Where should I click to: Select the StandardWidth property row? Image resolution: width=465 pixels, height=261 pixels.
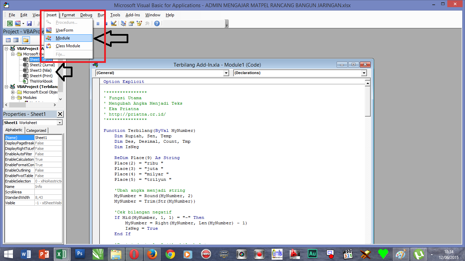click(x=33, y=197)
